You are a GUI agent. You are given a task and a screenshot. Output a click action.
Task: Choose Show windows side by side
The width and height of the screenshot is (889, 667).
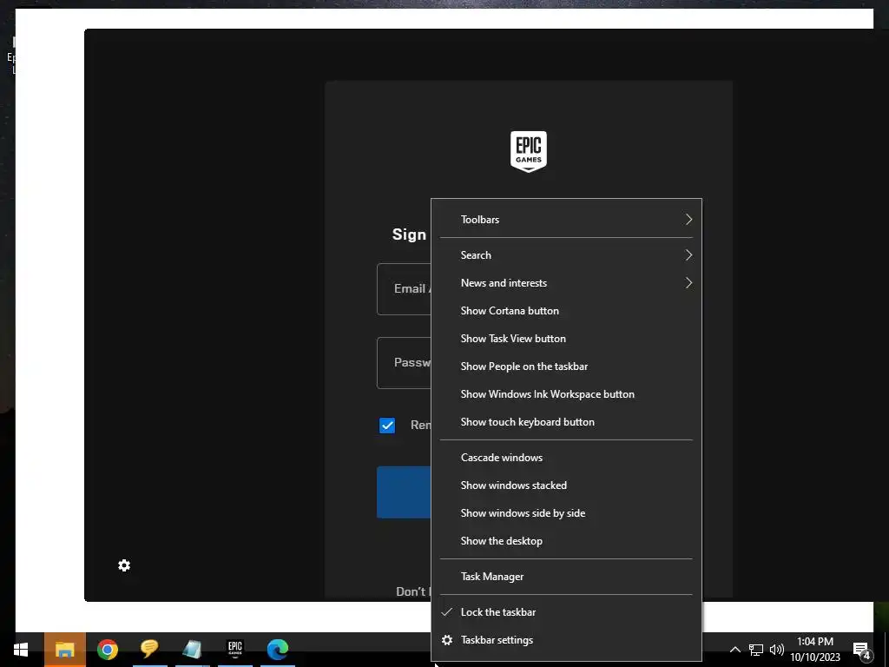point(566,513)
